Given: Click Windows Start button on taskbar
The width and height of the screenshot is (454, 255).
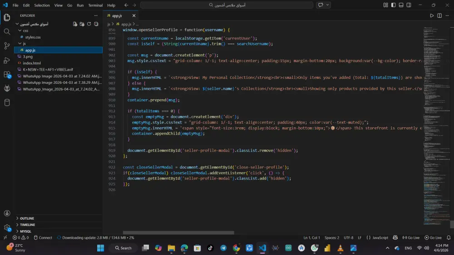Looking at the screenshot, I should 100,248.
